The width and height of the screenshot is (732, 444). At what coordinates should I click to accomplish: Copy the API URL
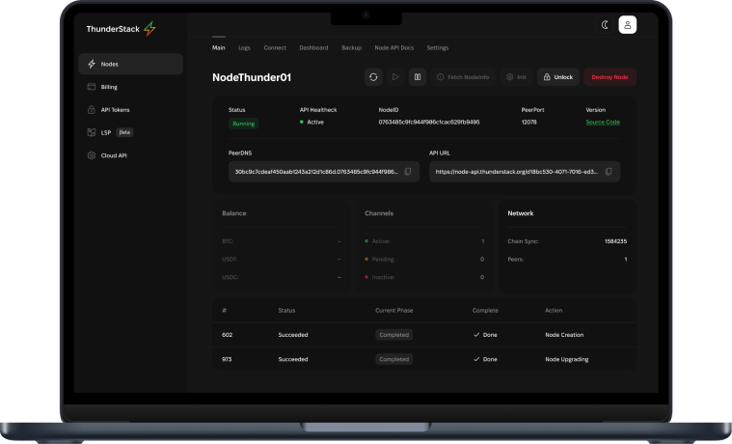609,172
